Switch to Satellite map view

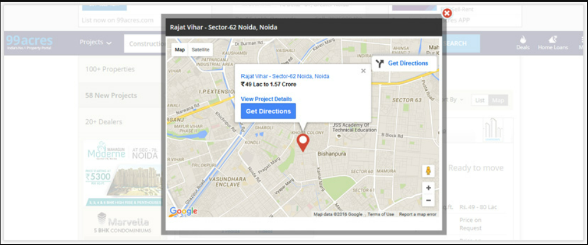click(x=201, y=50)
